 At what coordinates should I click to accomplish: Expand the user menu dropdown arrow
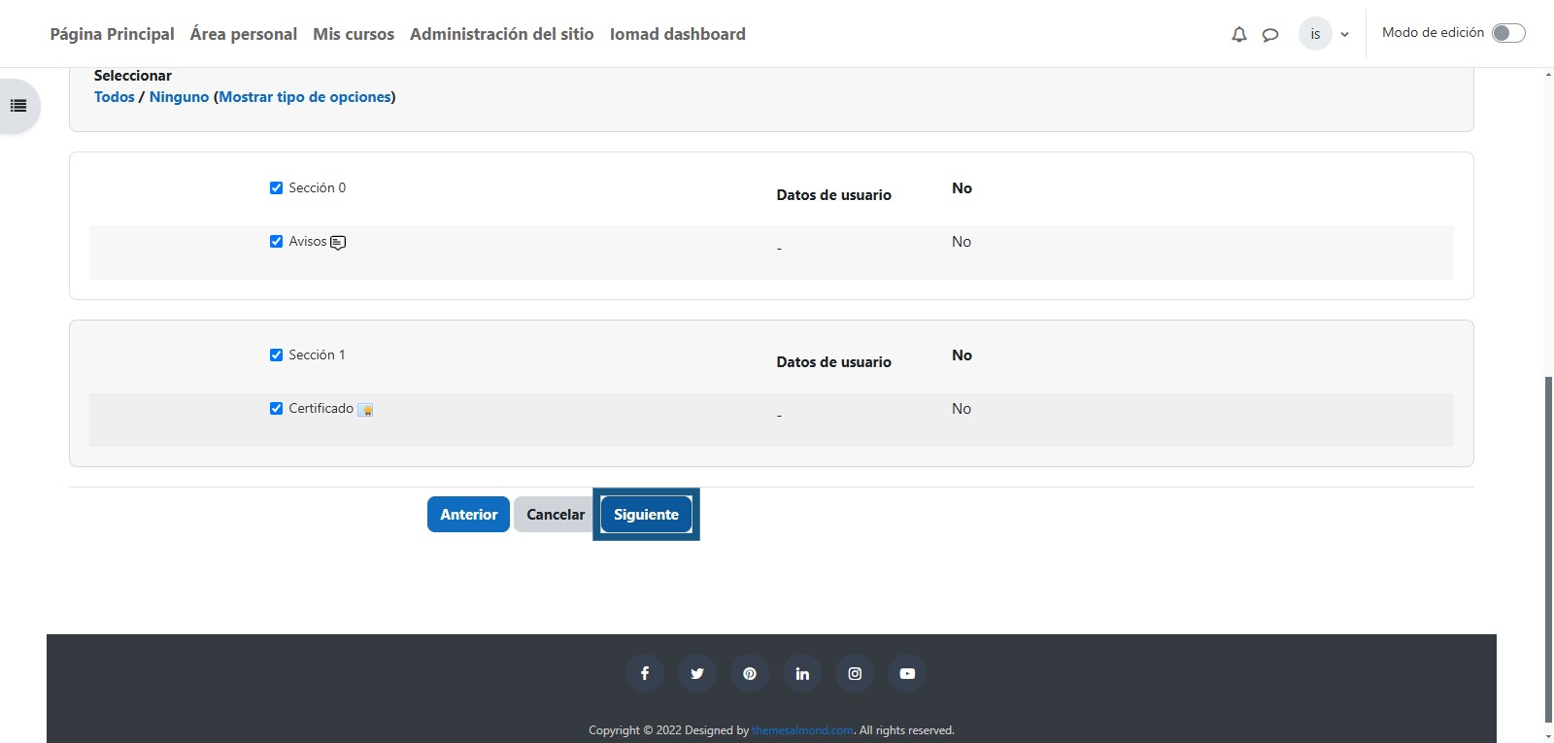click(1344, 35)
